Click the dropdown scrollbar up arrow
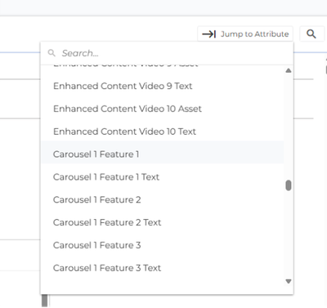Screen dimensions: 327x308 tap(289, 71)
